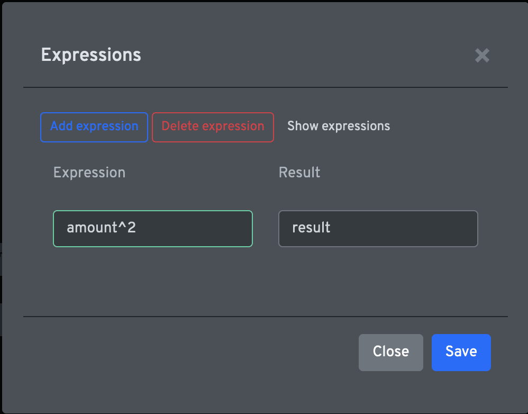Click the gray Close button
This screenshot has width=528, height=414.
pos(390,353)
